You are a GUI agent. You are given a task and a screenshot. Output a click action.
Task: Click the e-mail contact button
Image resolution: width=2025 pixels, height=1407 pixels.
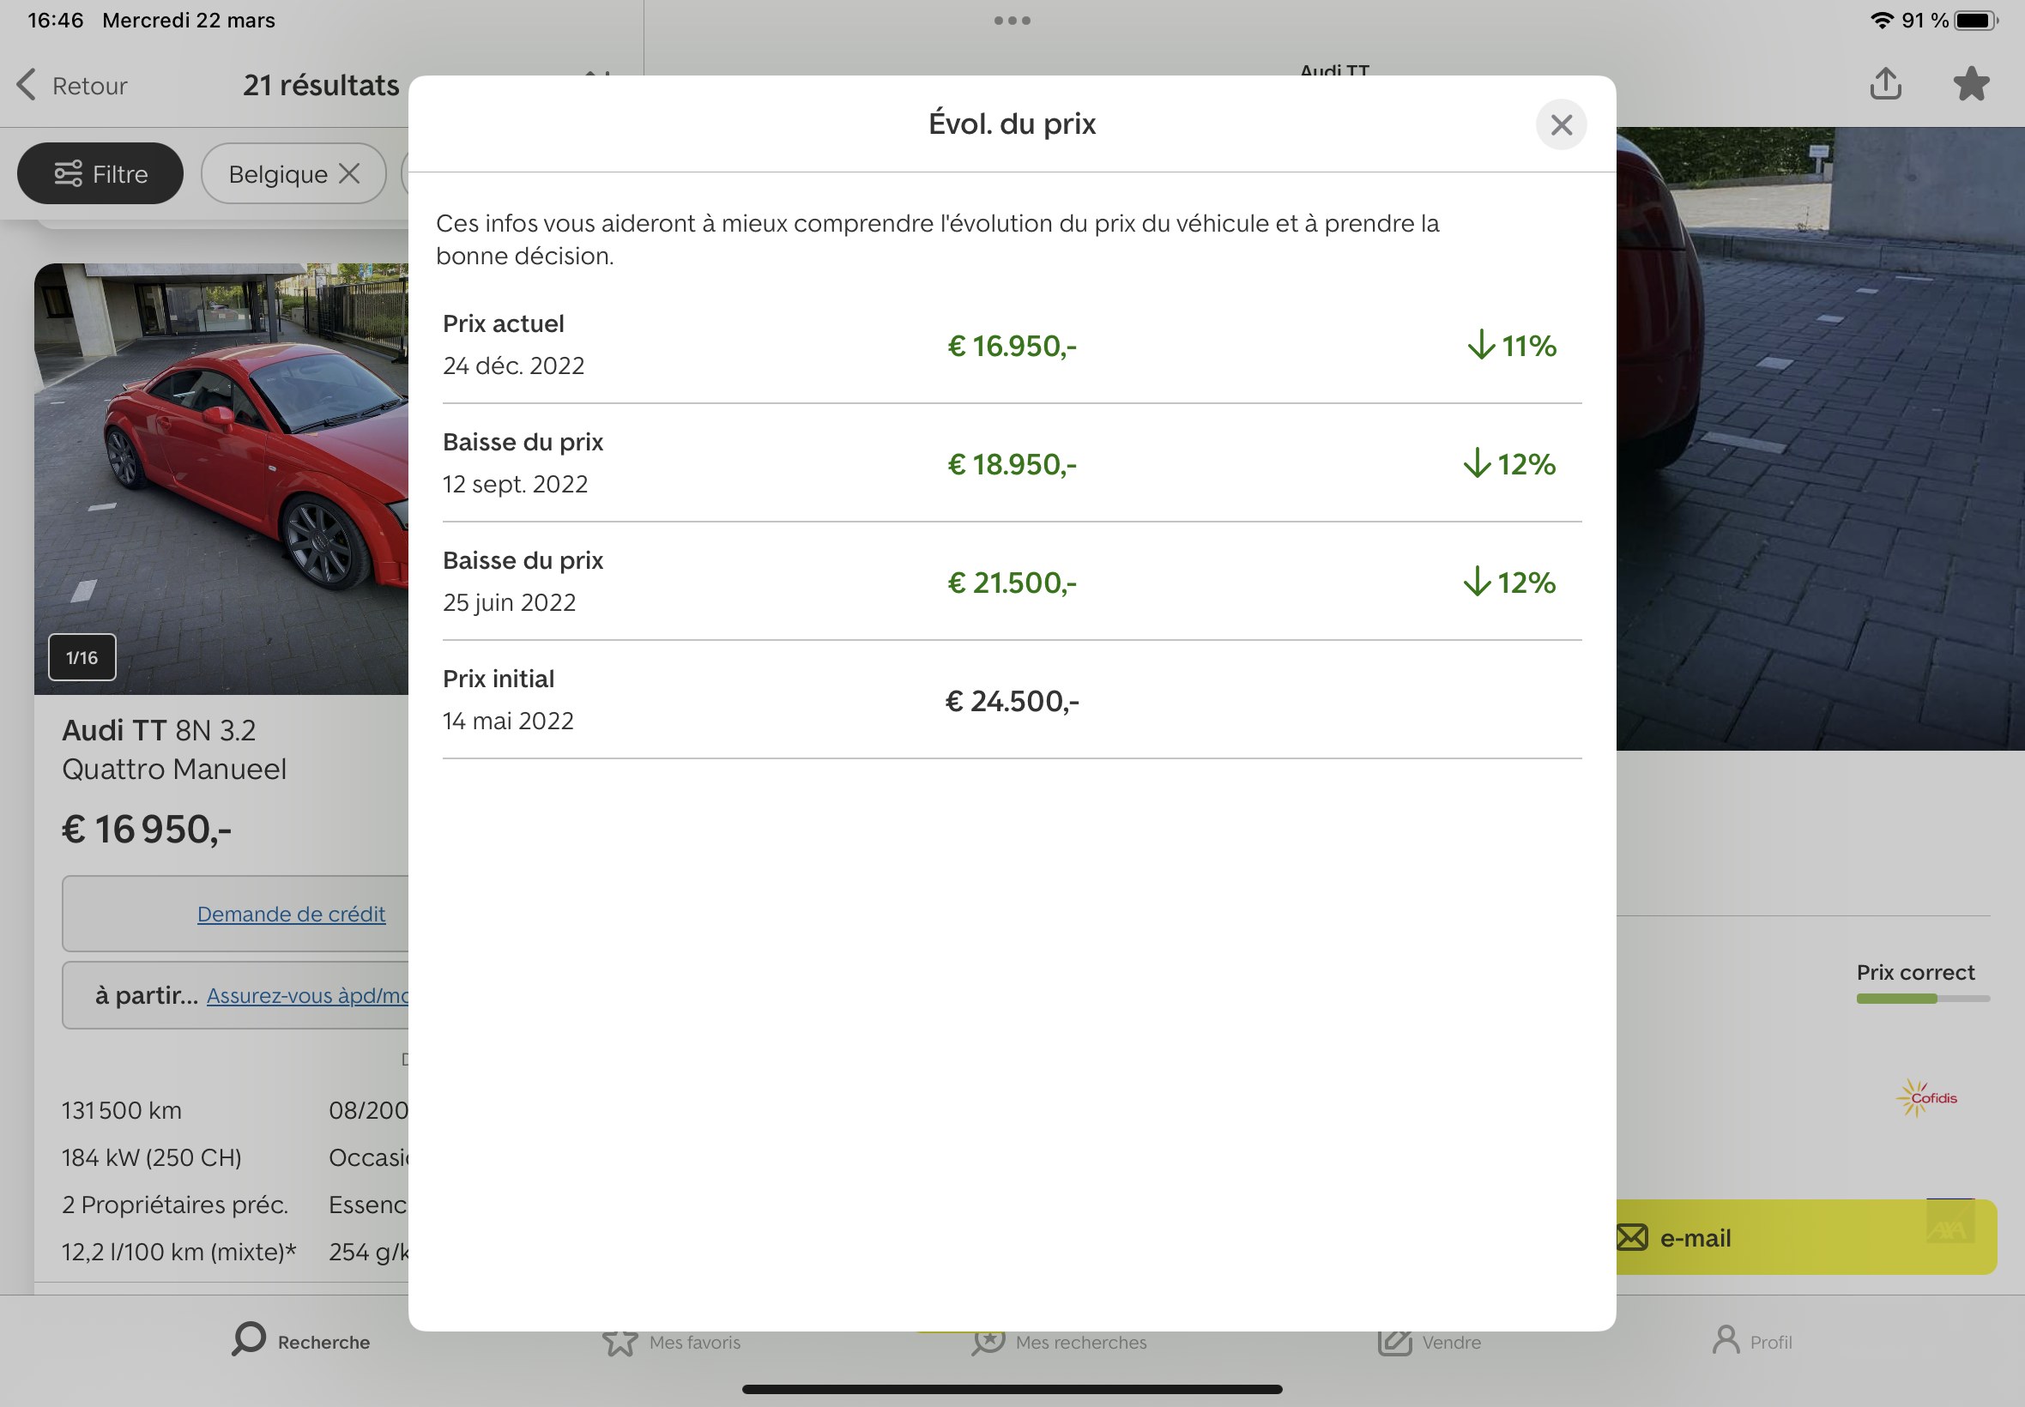(1806, 1237)
